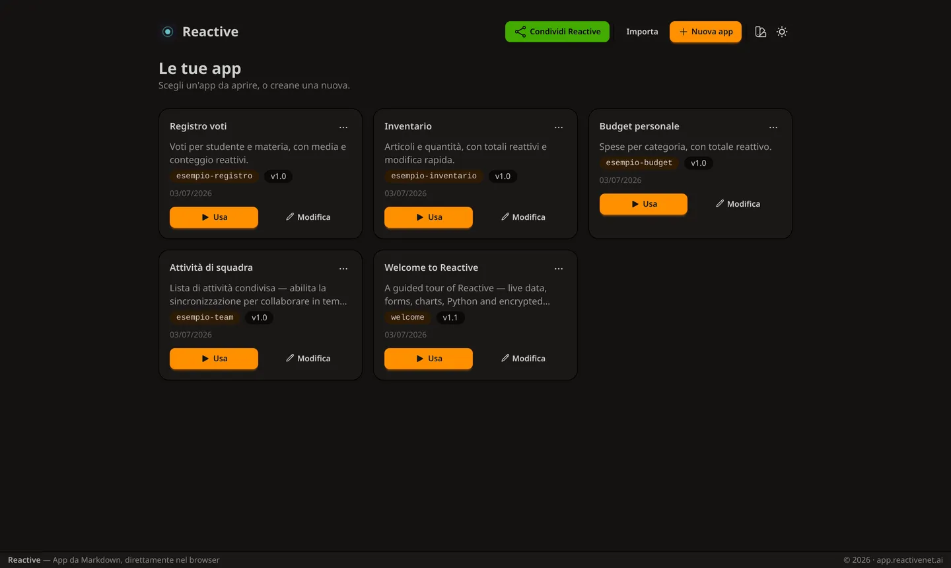Open Budget personale card options menu
Viewport: 951px width, 568px height.
pos(773,127)
